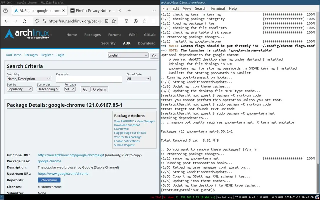Click Vote for this package
320x200 pixels.
click(x=128, y=137)
